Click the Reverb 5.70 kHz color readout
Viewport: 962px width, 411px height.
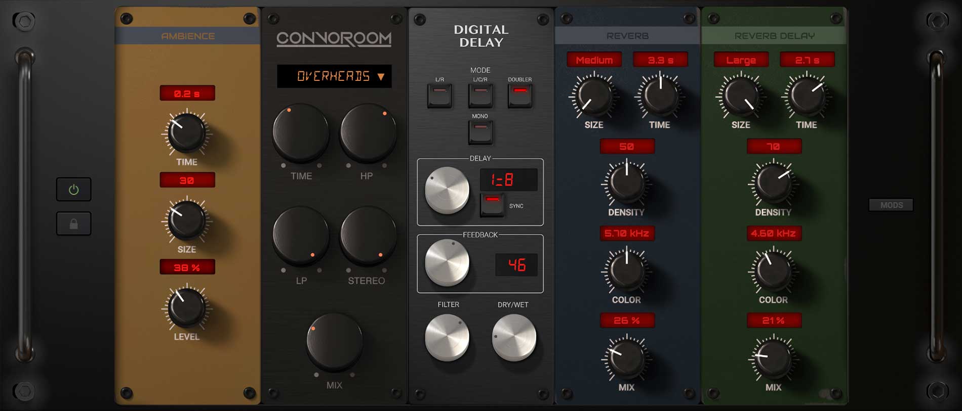pos(627,234)
